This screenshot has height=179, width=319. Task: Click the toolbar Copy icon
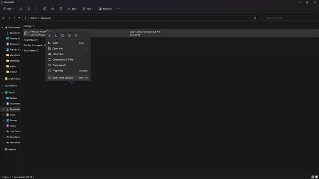pyautogui.click(x=29, y=9)
